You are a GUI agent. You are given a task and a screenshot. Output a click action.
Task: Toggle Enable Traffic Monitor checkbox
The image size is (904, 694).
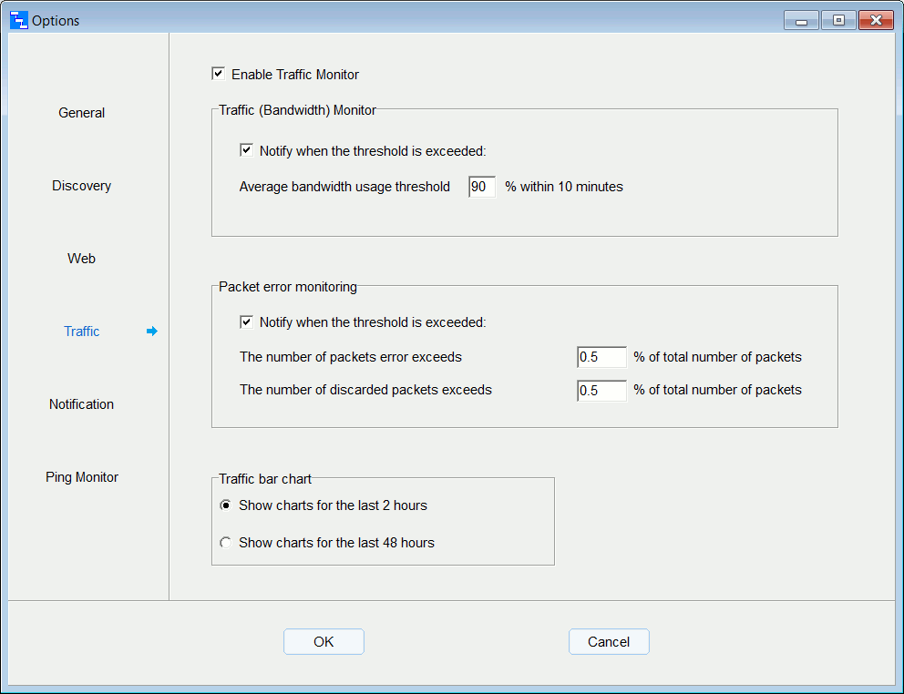click(x=219, y=74)
